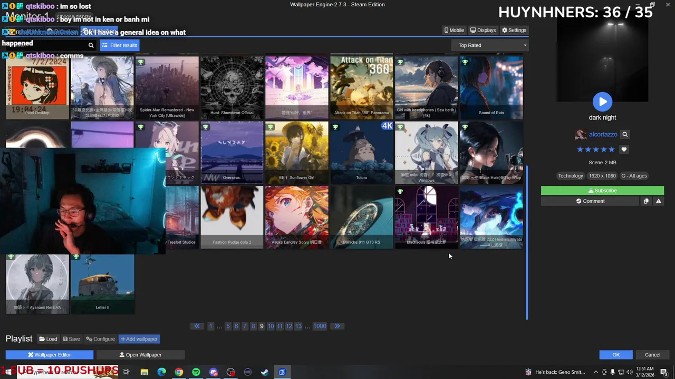The width and height of the screenshot is (675, 379).
Task: Report wallpaper using warning triangle icon
Action: click(x=658, y=201)
